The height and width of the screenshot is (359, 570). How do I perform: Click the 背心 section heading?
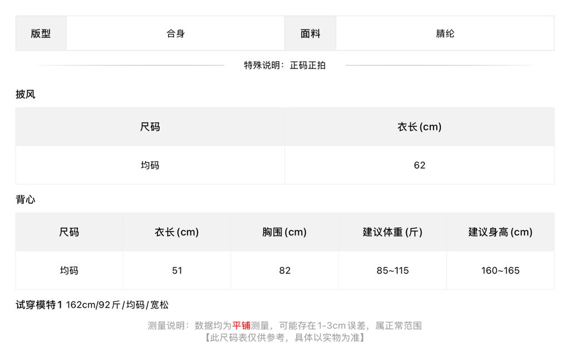26,199
